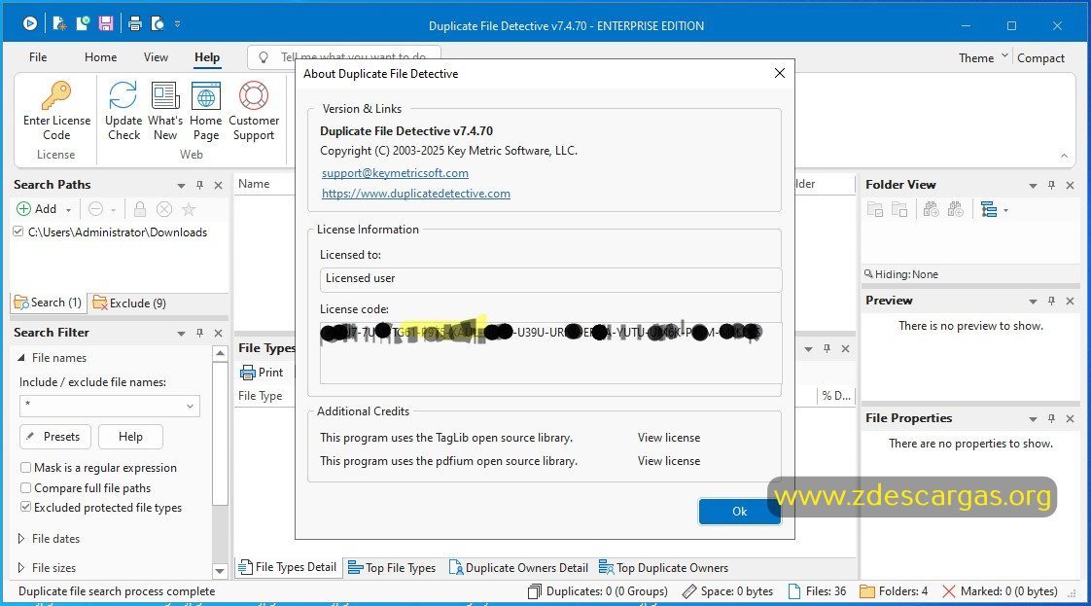Click Add search path plus icon

23,209
